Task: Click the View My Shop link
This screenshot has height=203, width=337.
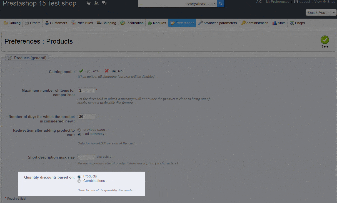Action: click(x=324, y=2)
